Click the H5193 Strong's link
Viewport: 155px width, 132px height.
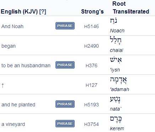pos(91,105)
